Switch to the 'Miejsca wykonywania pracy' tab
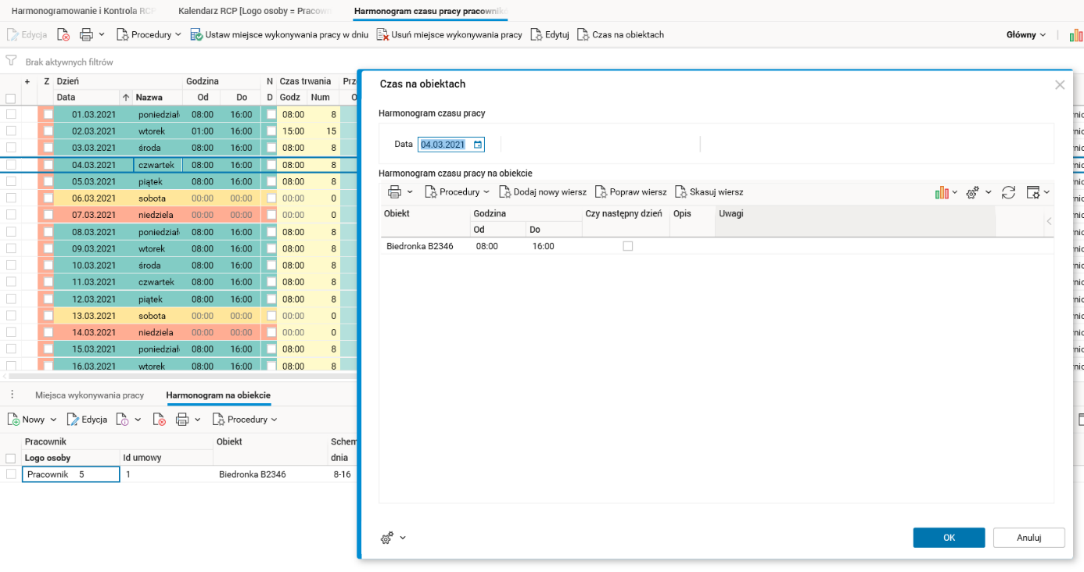This screenshot has height=572, width=1084. pyautogui.click(x=89, y=395)
